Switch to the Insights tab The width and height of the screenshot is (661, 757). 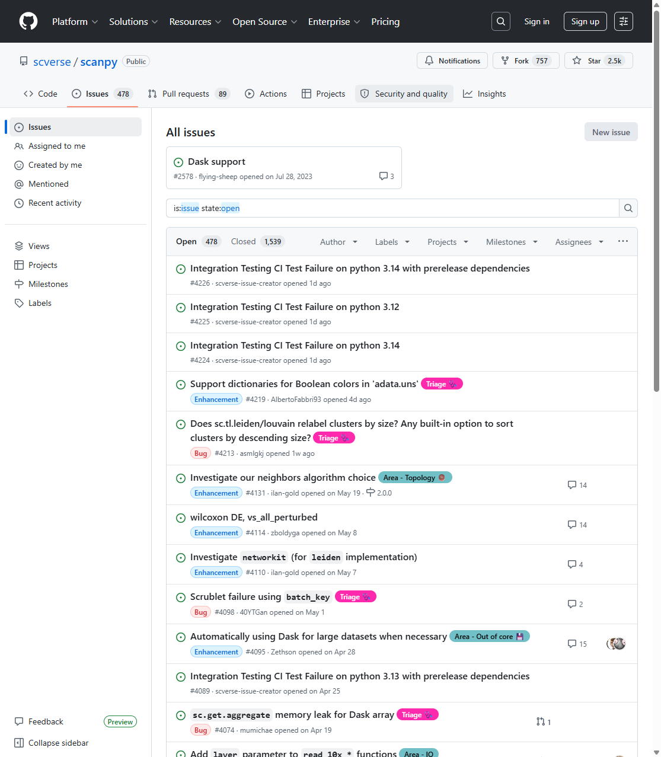point(484,94)
